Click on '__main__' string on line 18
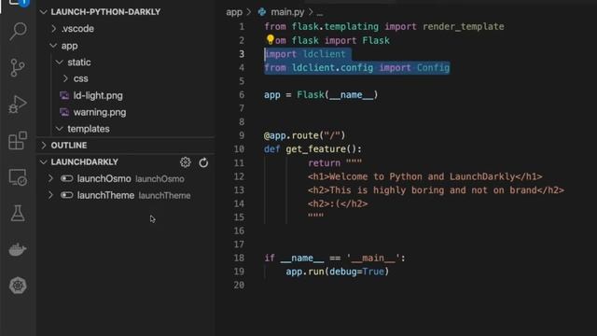The width and height of the screenshot is (597, 336). tap(373, 258)
